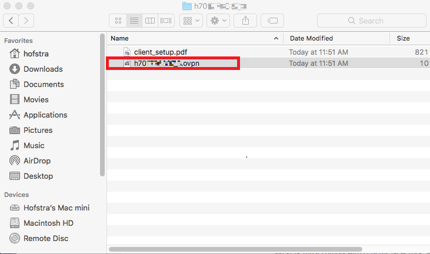
Task: Select Macintosh HD in Devices
Action: [x=49, y=223]
